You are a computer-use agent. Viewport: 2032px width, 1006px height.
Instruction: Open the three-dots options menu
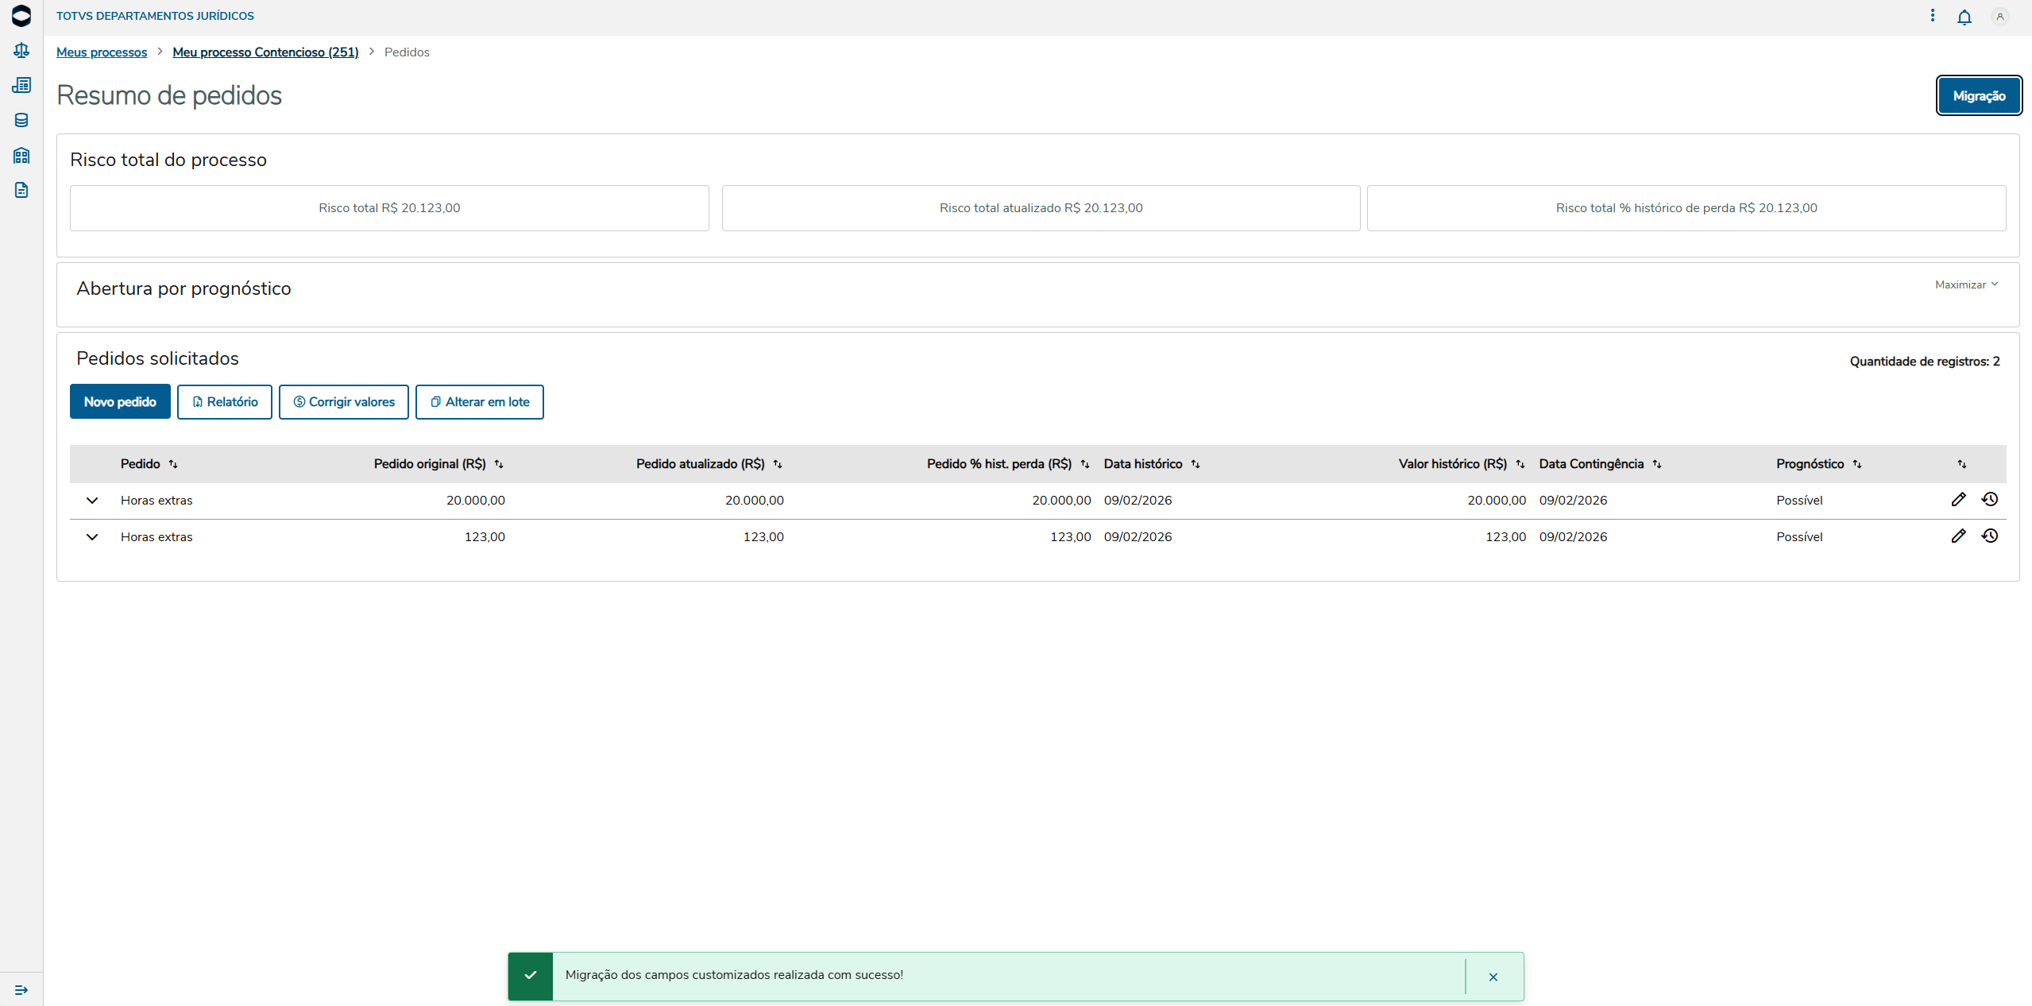[1932, 16]
